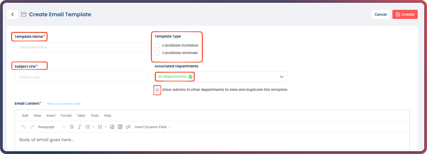Screen dimensions: 427x154
Task: Click the insert image icon
Action: [x=112, y=127]
